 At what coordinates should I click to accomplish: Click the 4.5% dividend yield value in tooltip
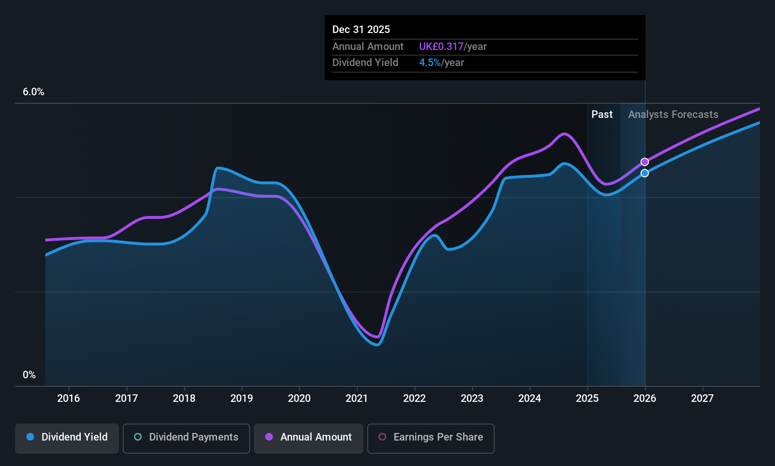point(430,63)
